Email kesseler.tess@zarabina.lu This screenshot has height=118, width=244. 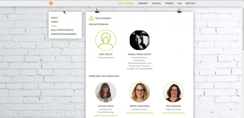point(173,113)
